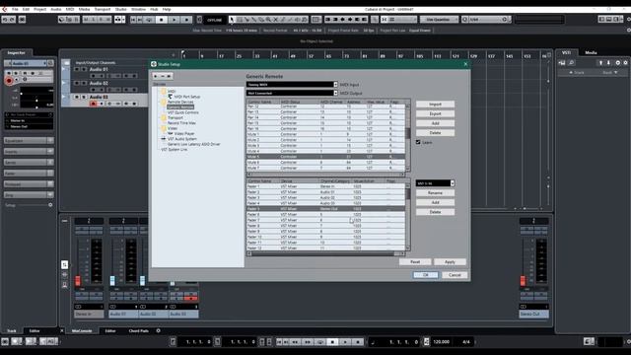Open the File menu
Viewport: 631px width, 355px height.
click(x=15, y=9)
